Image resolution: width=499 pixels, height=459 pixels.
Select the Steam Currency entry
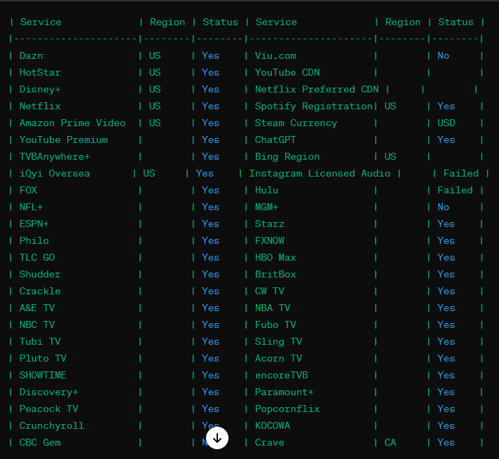(296, 123)
